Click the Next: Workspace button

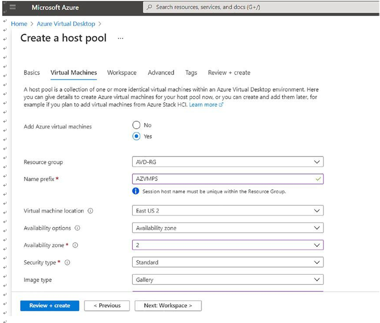[x=168, y=306]
